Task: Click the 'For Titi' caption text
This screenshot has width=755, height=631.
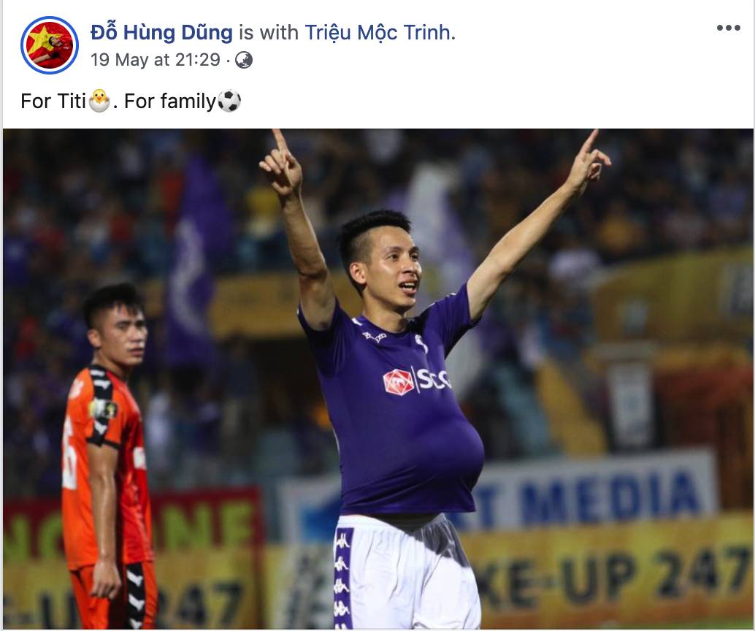Action: (53, 102)
